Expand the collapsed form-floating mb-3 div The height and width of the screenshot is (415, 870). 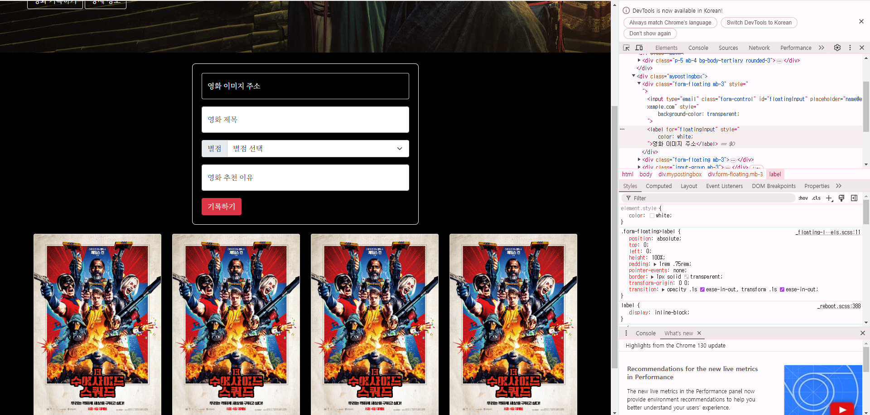point(639,159)
